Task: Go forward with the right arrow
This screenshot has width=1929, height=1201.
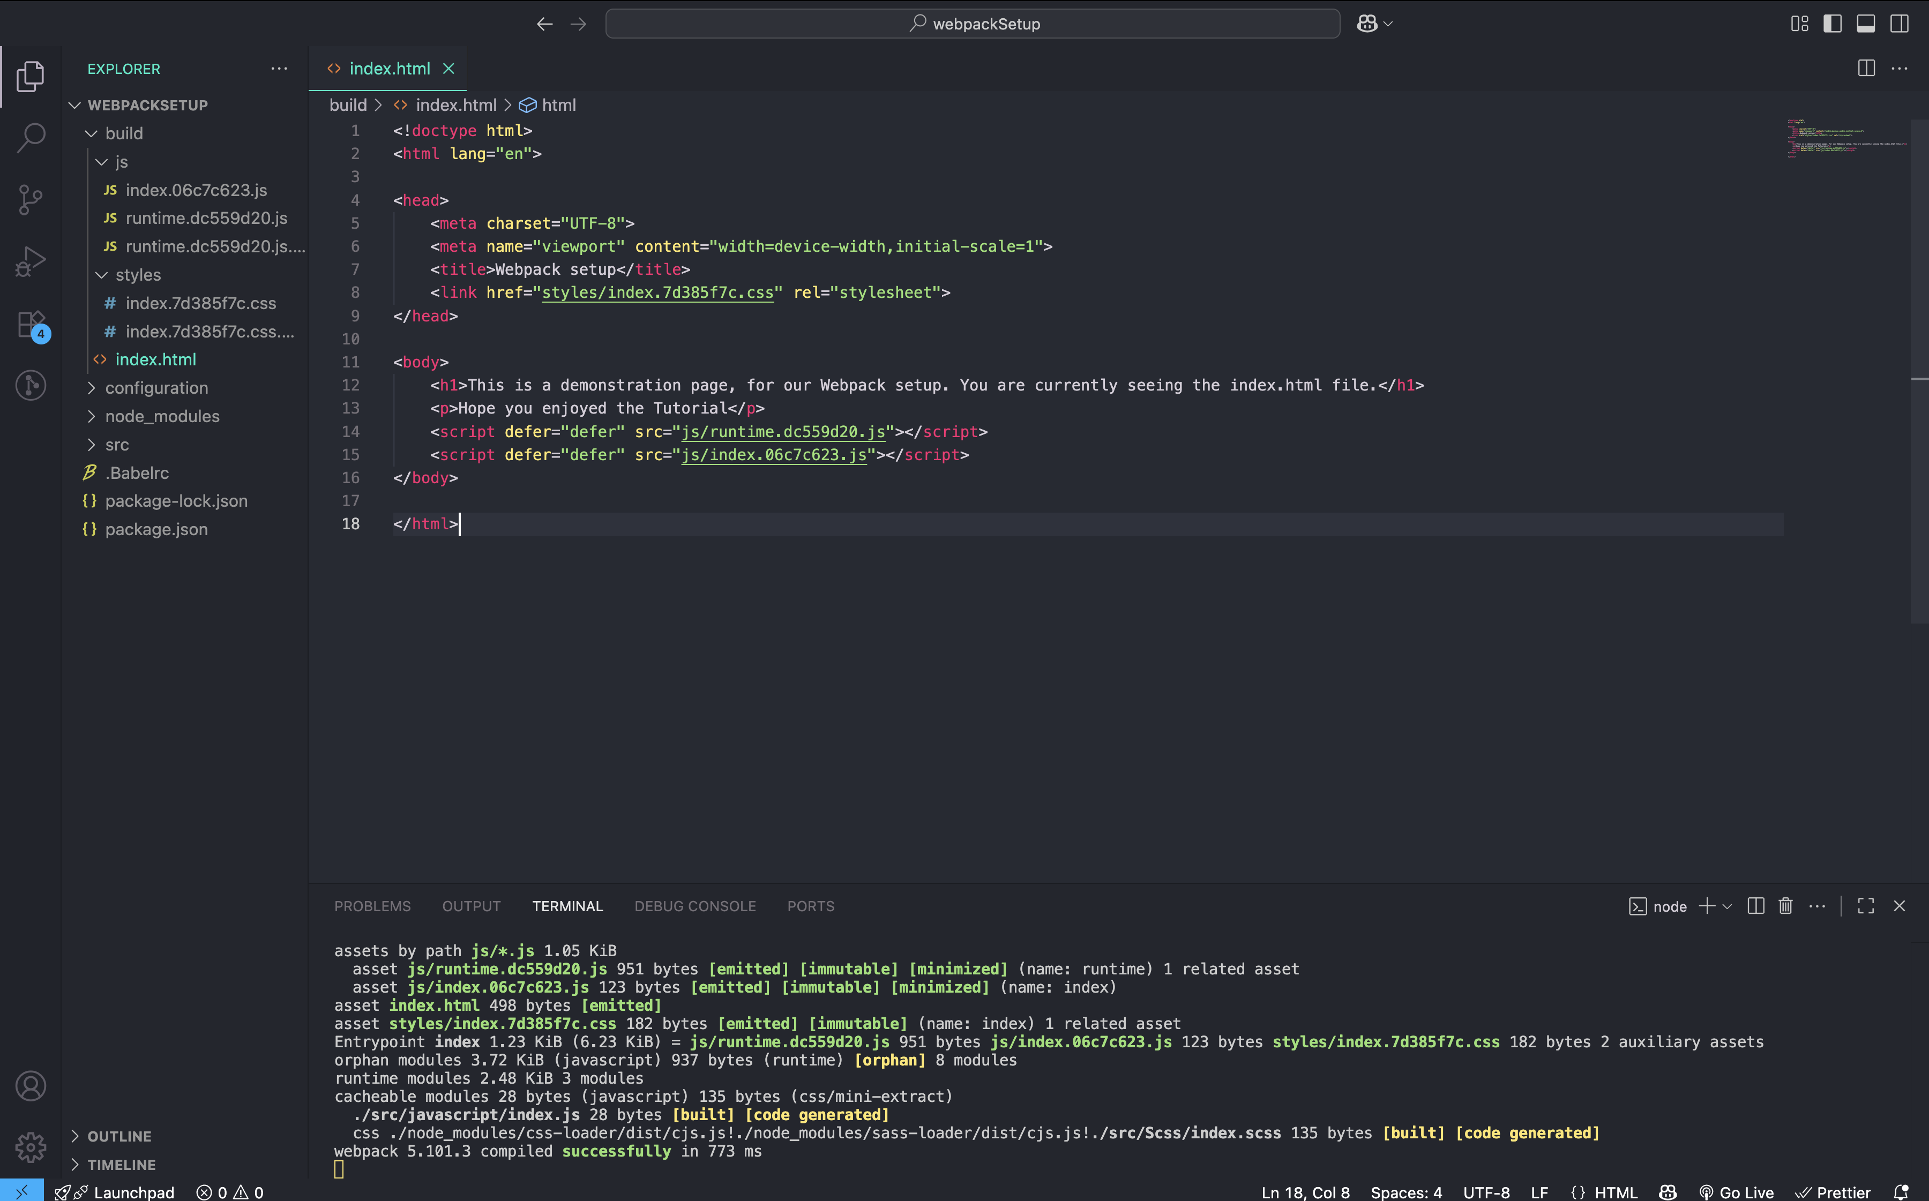Action: 578,24
